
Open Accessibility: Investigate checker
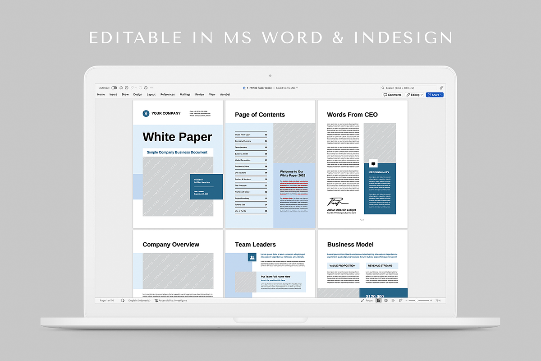coord(171,301)
